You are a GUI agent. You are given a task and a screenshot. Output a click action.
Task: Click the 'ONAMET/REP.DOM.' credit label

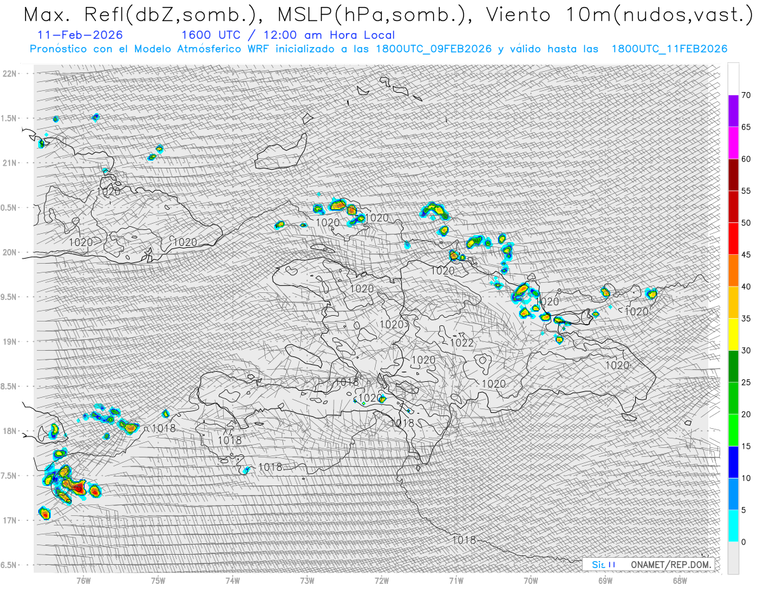[670, 564]
